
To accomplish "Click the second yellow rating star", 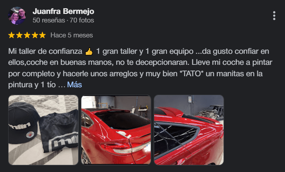I will click(19, 35).
